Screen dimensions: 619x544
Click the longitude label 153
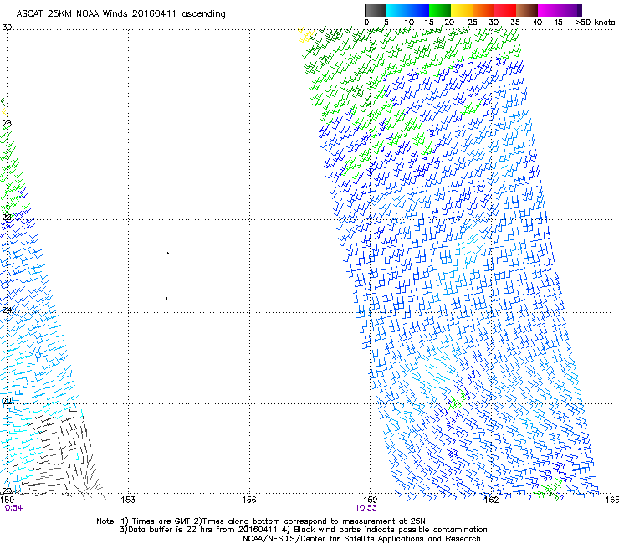click(x=128, y=500)
